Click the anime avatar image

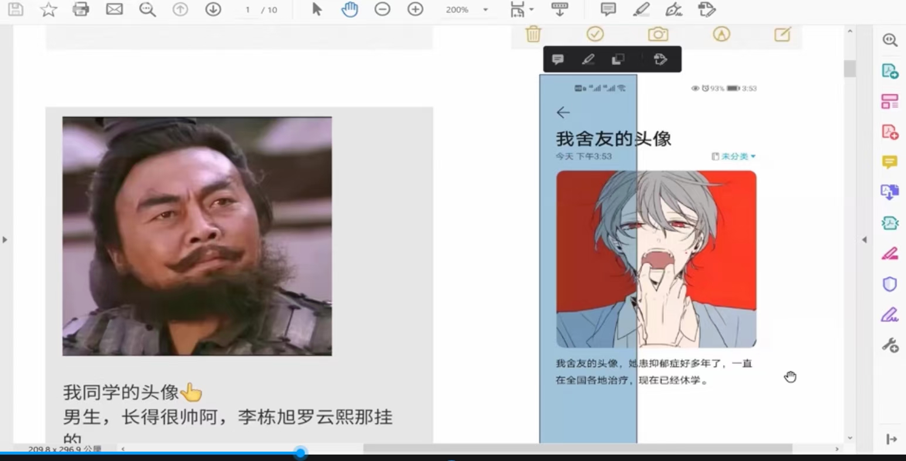coord(656,259)
